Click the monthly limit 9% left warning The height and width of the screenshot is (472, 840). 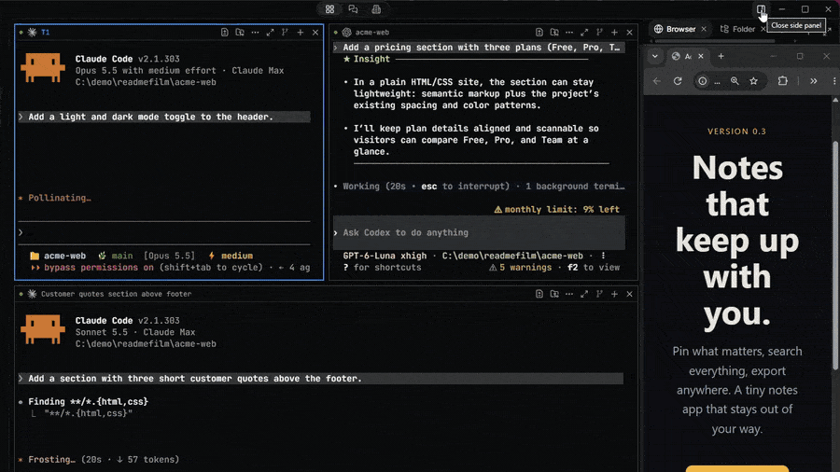point(556,209)
